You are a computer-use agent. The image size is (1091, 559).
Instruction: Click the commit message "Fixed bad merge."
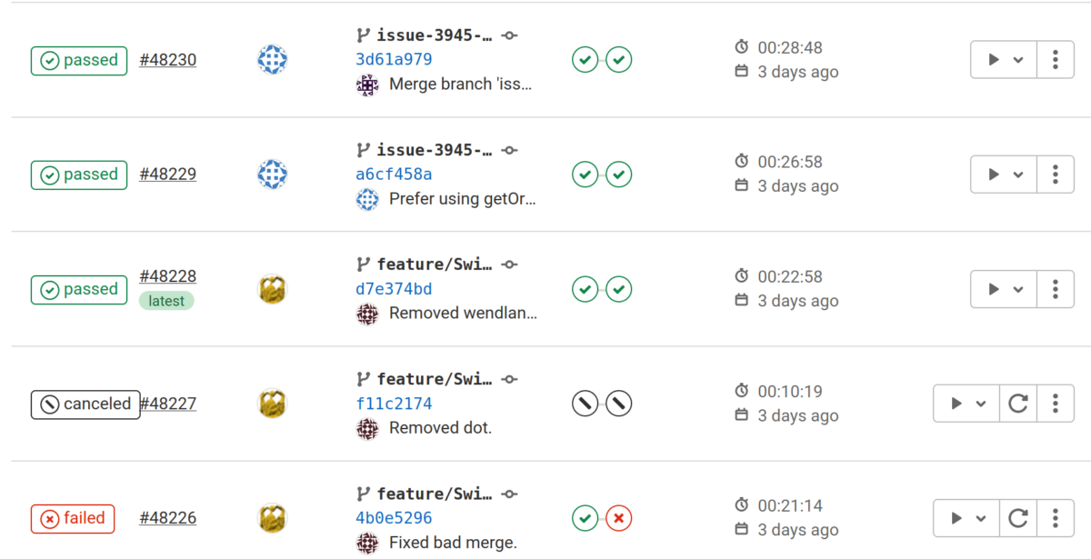click(453, 543)
